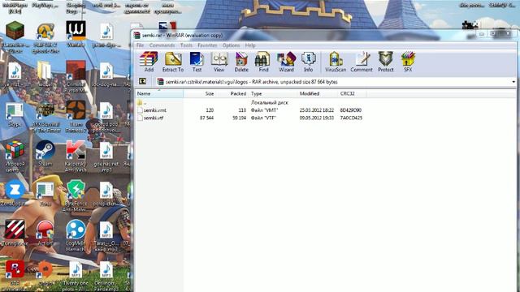Open the Action! recorder shortcut
This screenshot has width=520, height=292.
point(45,234)
